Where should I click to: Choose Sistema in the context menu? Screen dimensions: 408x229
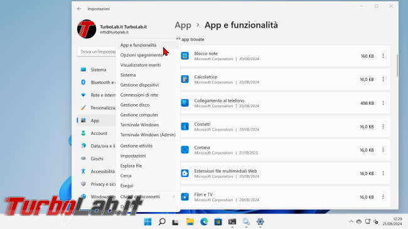148,75
